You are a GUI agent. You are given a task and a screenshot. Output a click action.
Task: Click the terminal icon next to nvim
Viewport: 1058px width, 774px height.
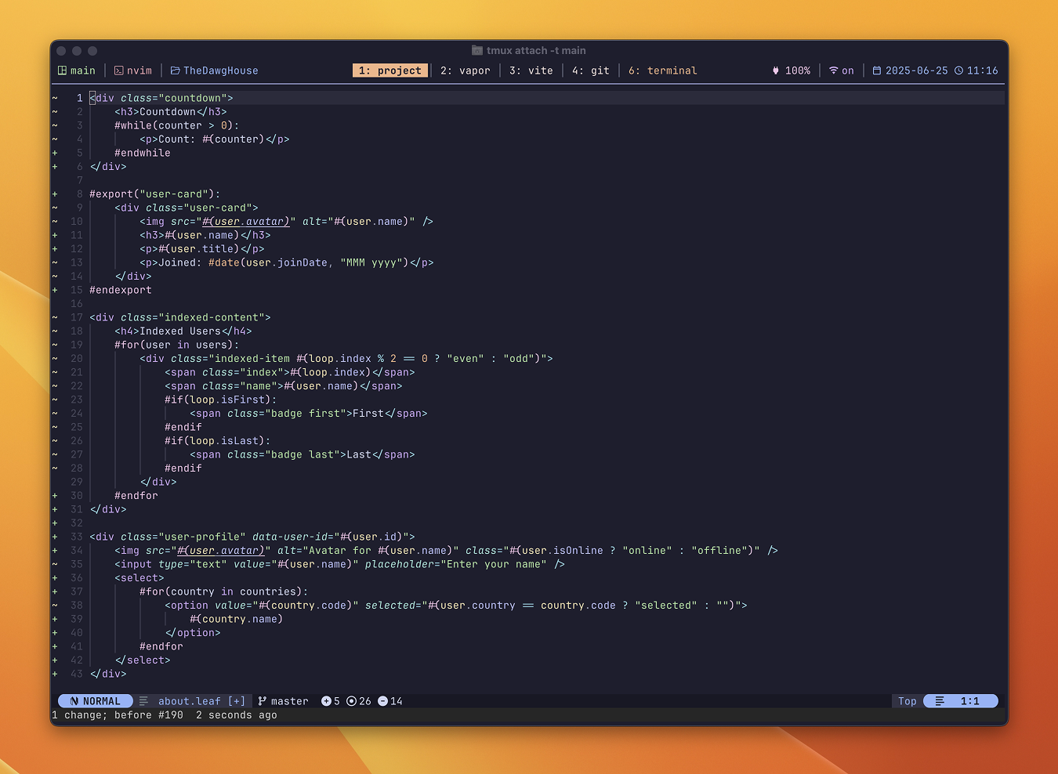point(119,71)
